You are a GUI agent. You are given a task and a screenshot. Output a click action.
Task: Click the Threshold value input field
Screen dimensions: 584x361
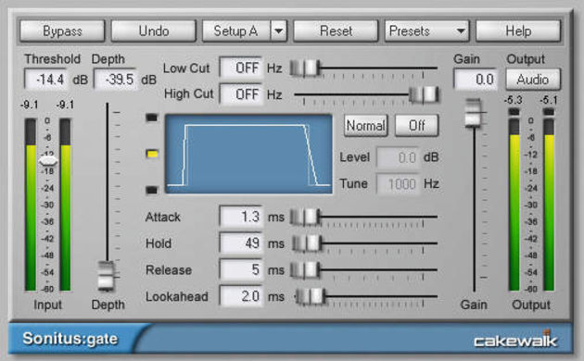(x=46, y=80)
